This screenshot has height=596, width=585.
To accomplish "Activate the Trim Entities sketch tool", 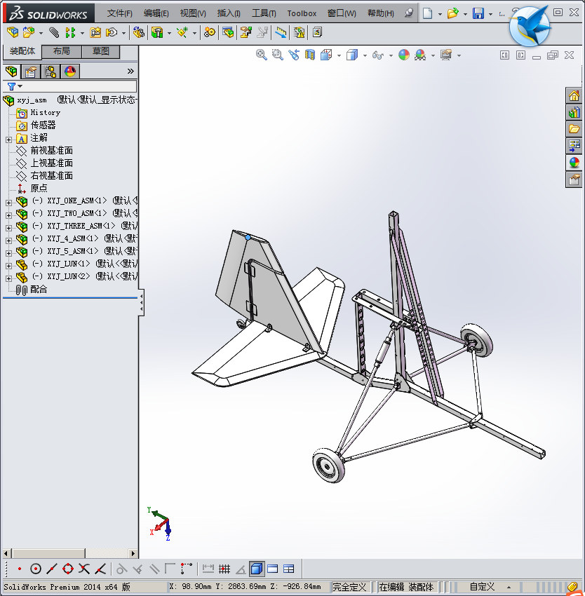I will pyautogui.click(x=84, y=569).
